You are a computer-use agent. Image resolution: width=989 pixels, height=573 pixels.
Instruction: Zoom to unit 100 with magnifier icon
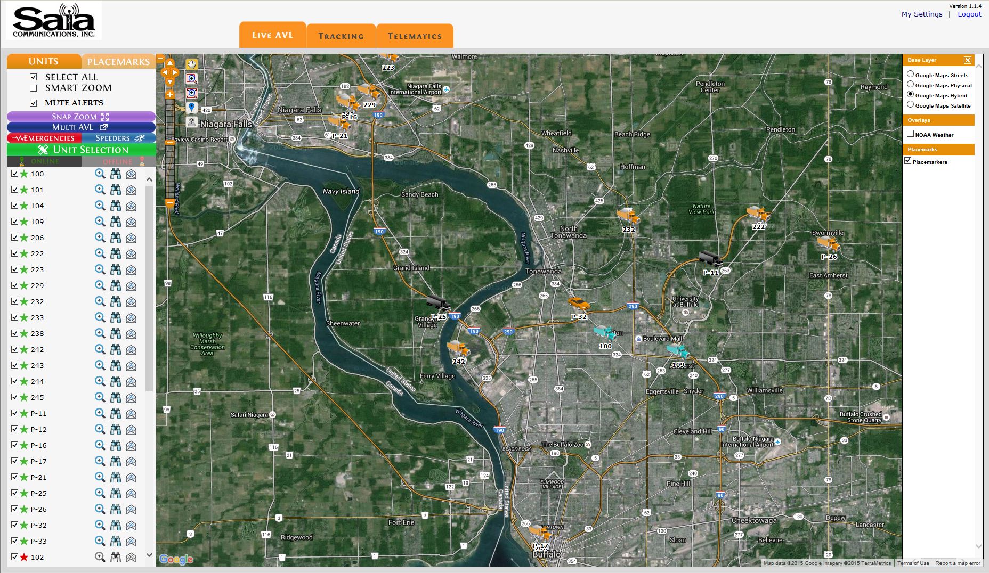100,174
